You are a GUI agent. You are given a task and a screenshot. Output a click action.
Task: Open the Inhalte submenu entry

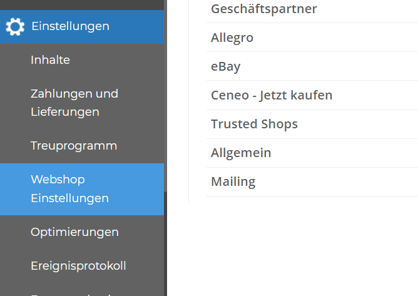(x=50, y=60)
